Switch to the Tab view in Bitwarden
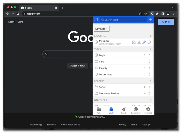Viewport: 181px width, 133px height. [x=99, y=111]
